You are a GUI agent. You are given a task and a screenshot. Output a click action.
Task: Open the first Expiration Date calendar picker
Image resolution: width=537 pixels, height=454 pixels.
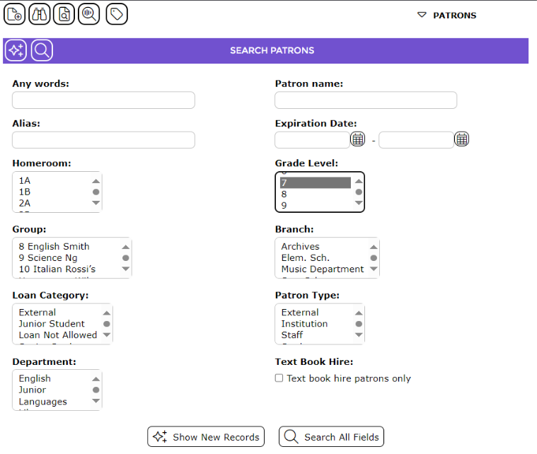click(x=357, y=139)
